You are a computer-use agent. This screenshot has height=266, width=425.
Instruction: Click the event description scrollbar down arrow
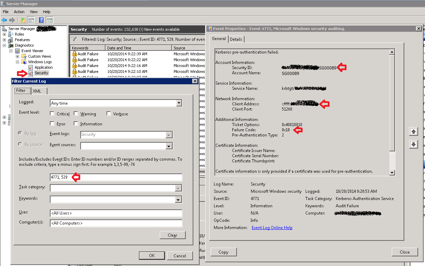[392, 173]
